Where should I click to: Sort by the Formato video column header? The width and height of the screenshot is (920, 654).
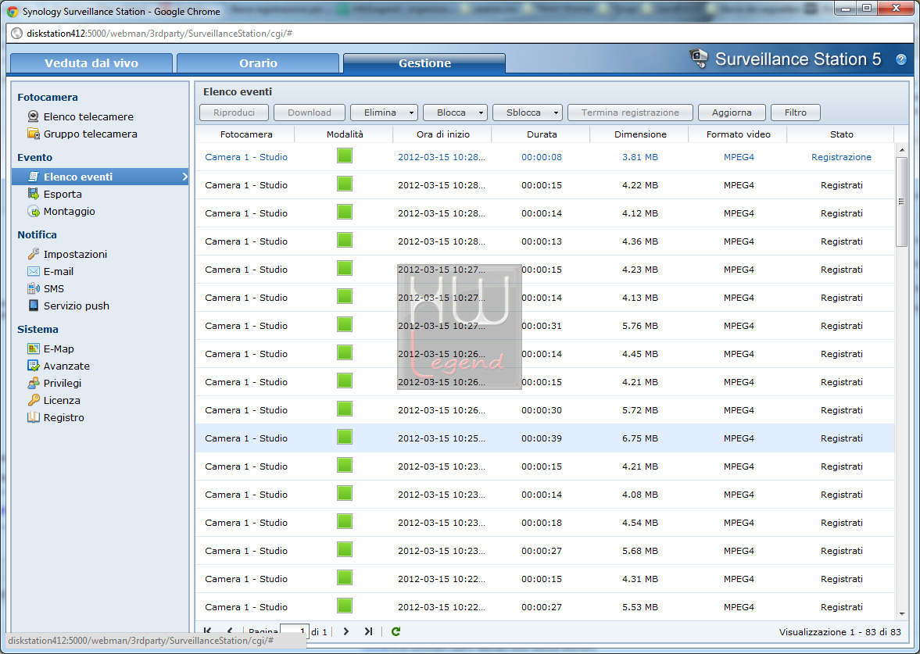pyautogui.click(x=738, y=134)
